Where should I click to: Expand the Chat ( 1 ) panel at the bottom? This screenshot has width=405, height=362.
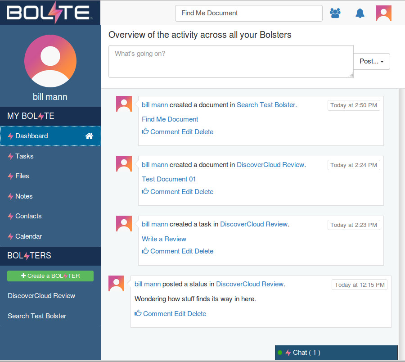click(x=308, y=353)
